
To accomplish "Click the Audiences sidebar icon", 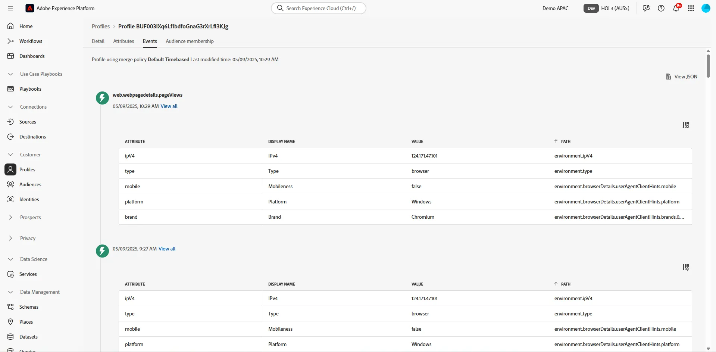I will tap(10, 184).
